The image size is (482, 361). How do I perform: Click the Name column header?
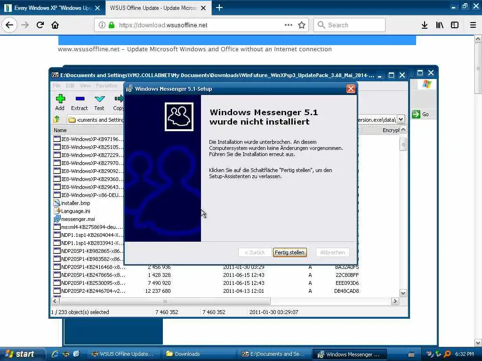tap(60, 130)
